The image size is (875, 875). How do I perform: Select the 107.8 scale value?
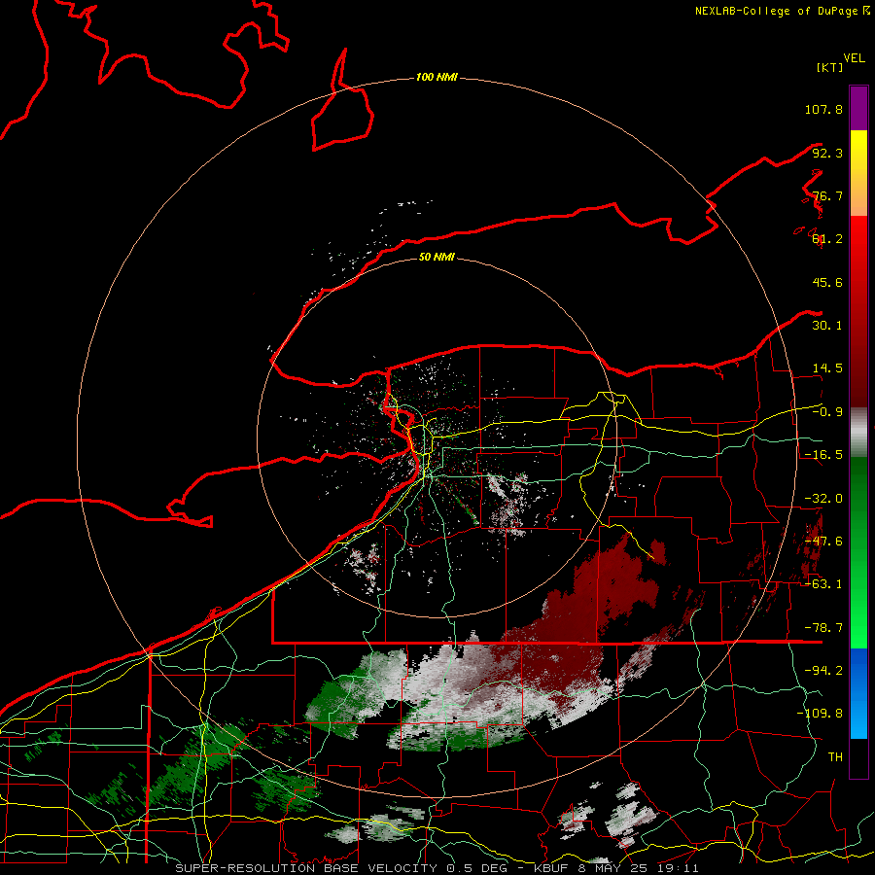tap(823, 109)
